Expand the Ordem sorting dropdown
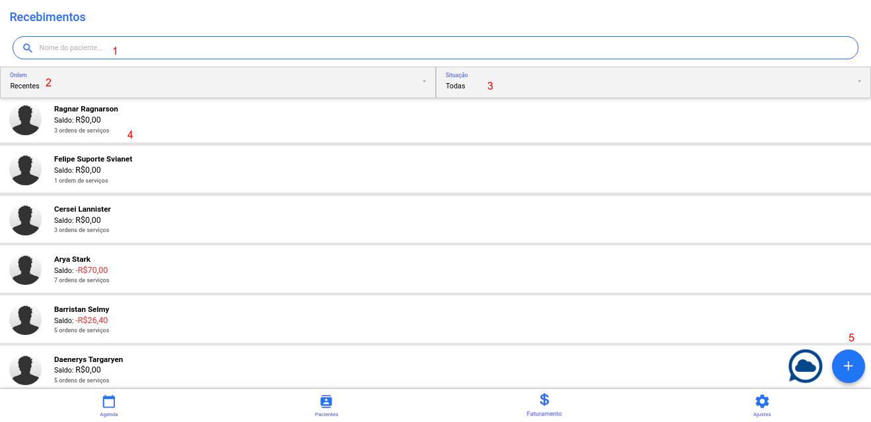This screenshot has width=871, height=422. 217,82
